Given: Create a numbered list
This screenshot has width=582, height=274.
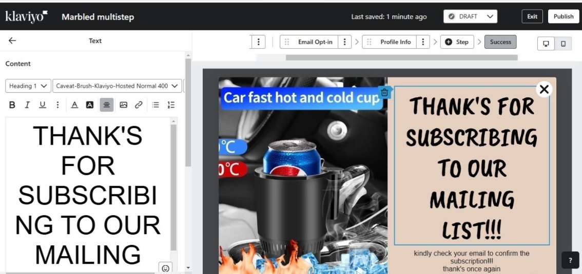Looking at the screenshot, I should coord(171,105).
